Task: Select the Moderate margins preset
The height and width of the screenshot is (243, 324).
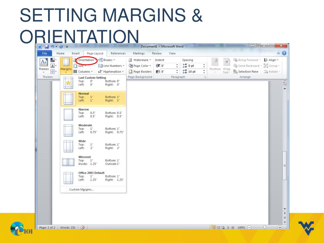Action: (93, 131)
